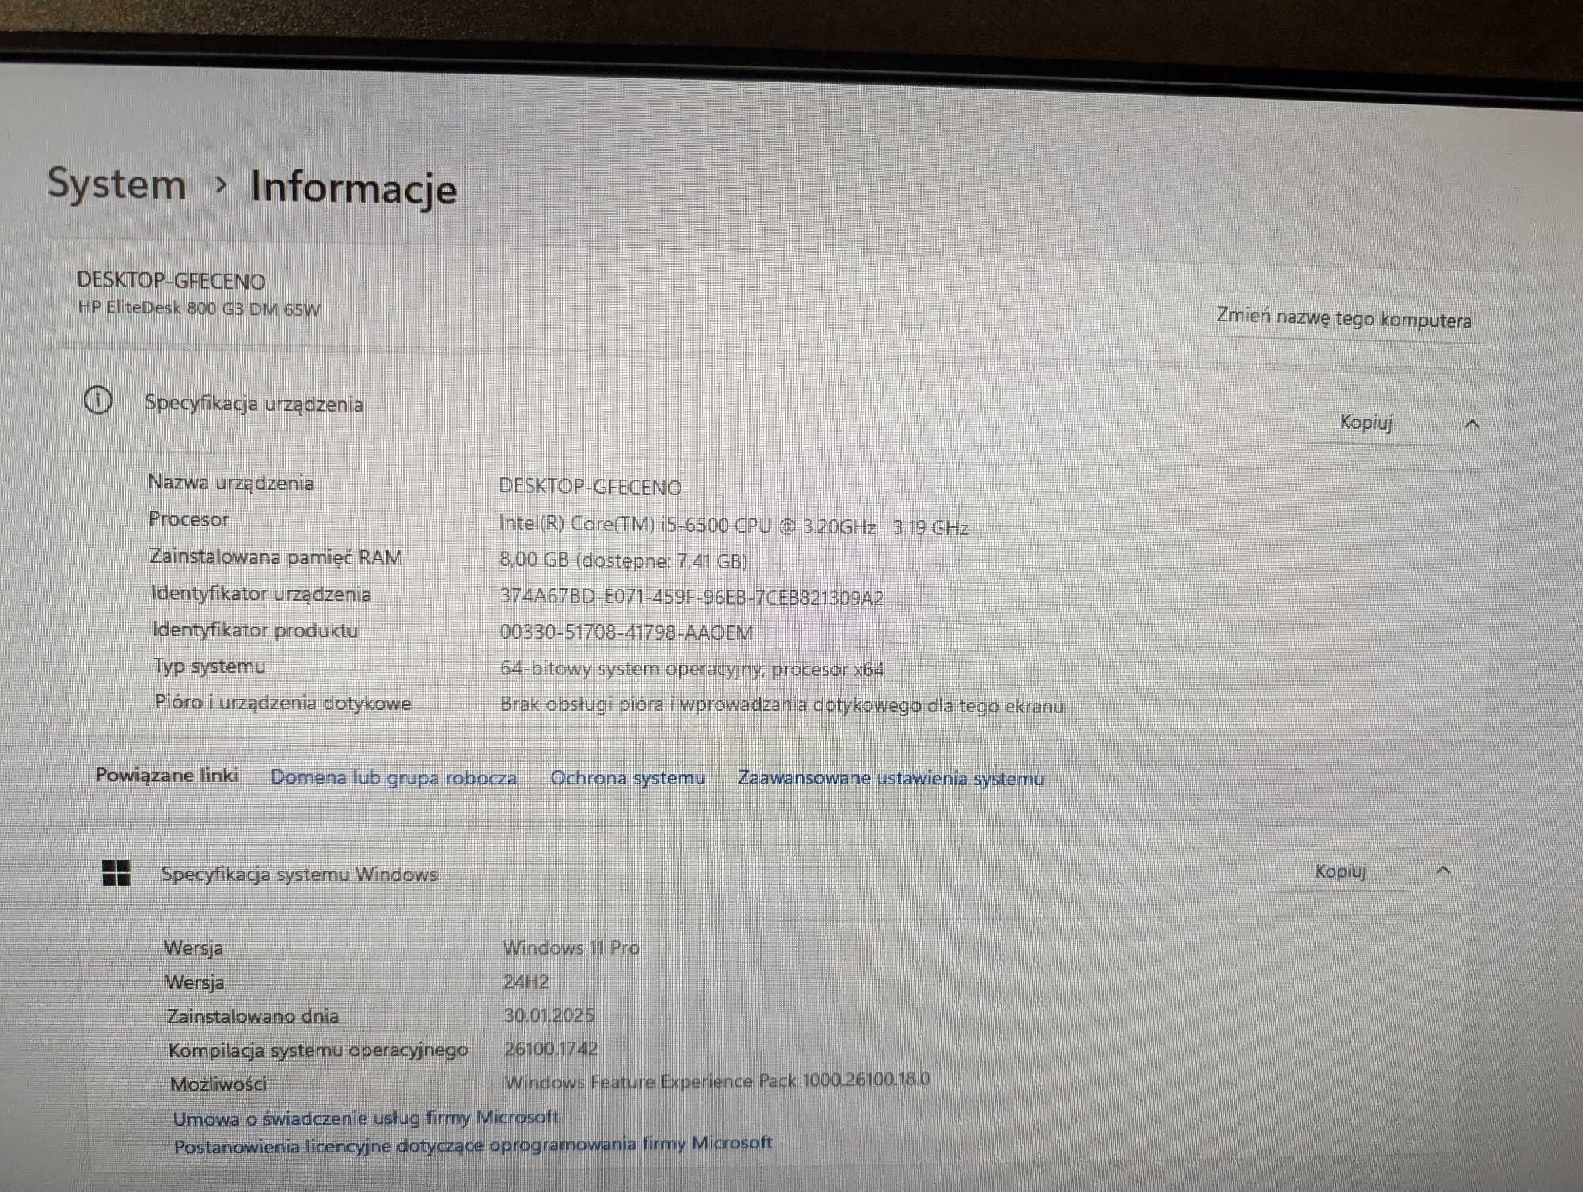Collapse the Specyfikacja urządzenia section
The image size is (1583, 1192).
(1471, 424)
